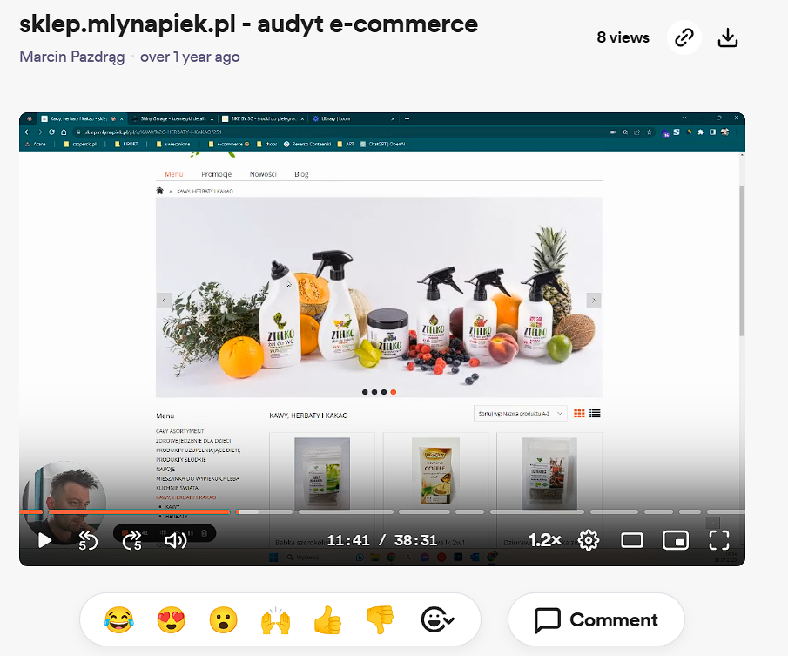
Task: Rewind 5 seconds
Action: 89,540
